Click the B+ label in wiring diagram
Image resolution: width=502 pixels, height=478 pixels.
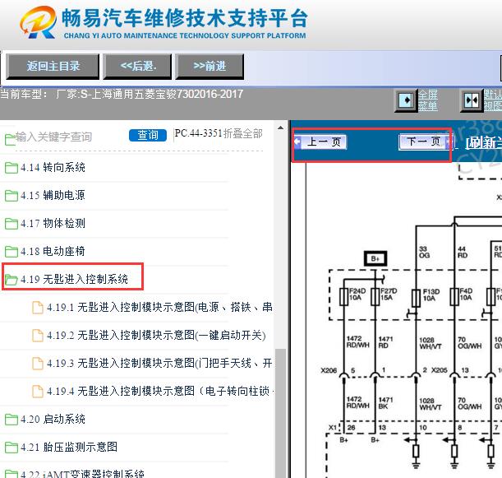(x=375, y=258)
